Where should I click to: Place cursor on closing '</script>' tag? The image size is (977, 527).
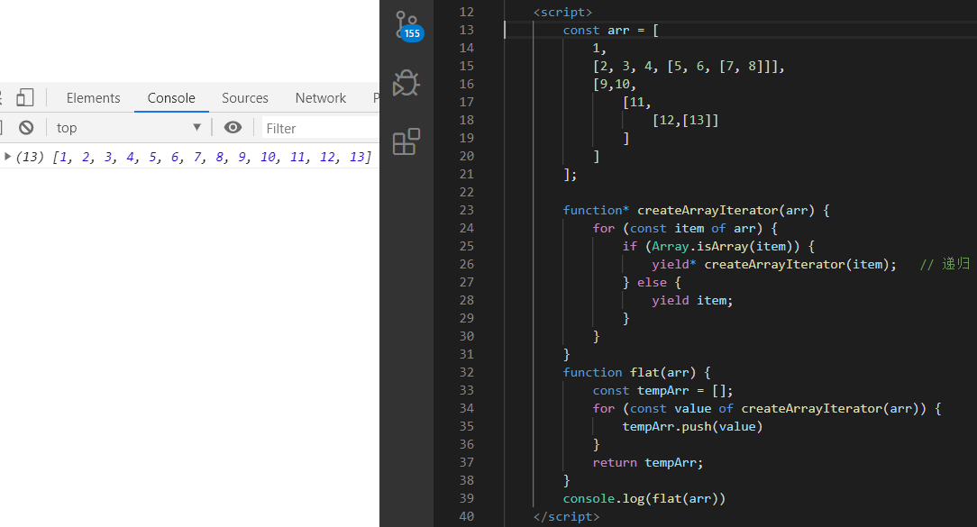[566, 516]
